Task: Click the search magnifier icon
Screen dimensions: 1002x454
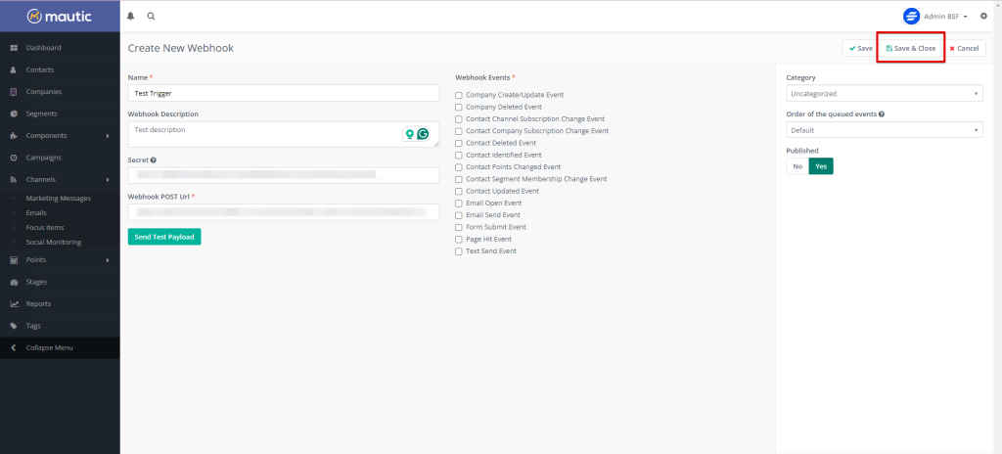Action: pos(151,17)
